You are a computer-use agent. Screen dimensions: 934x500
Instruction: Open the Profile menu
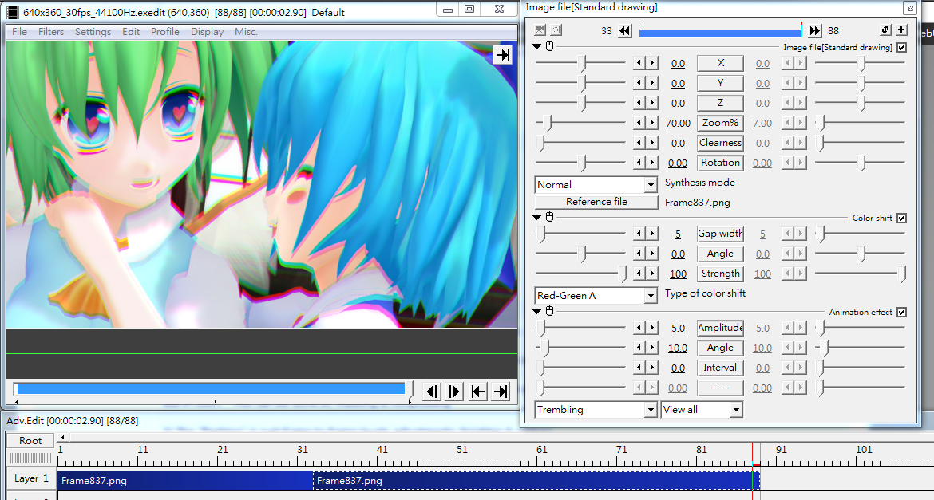point(165,32)
